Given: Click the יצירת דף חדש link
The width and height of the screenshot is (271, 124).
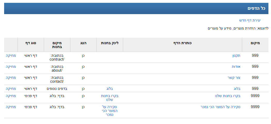Looking at the screenshot, I should tap(250, 20).
